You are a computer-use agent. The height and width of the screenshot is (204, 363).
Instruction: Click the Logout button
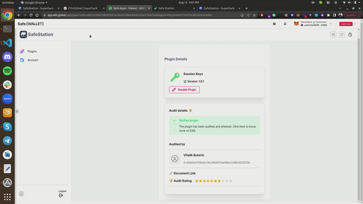click(x=62, y=194)
